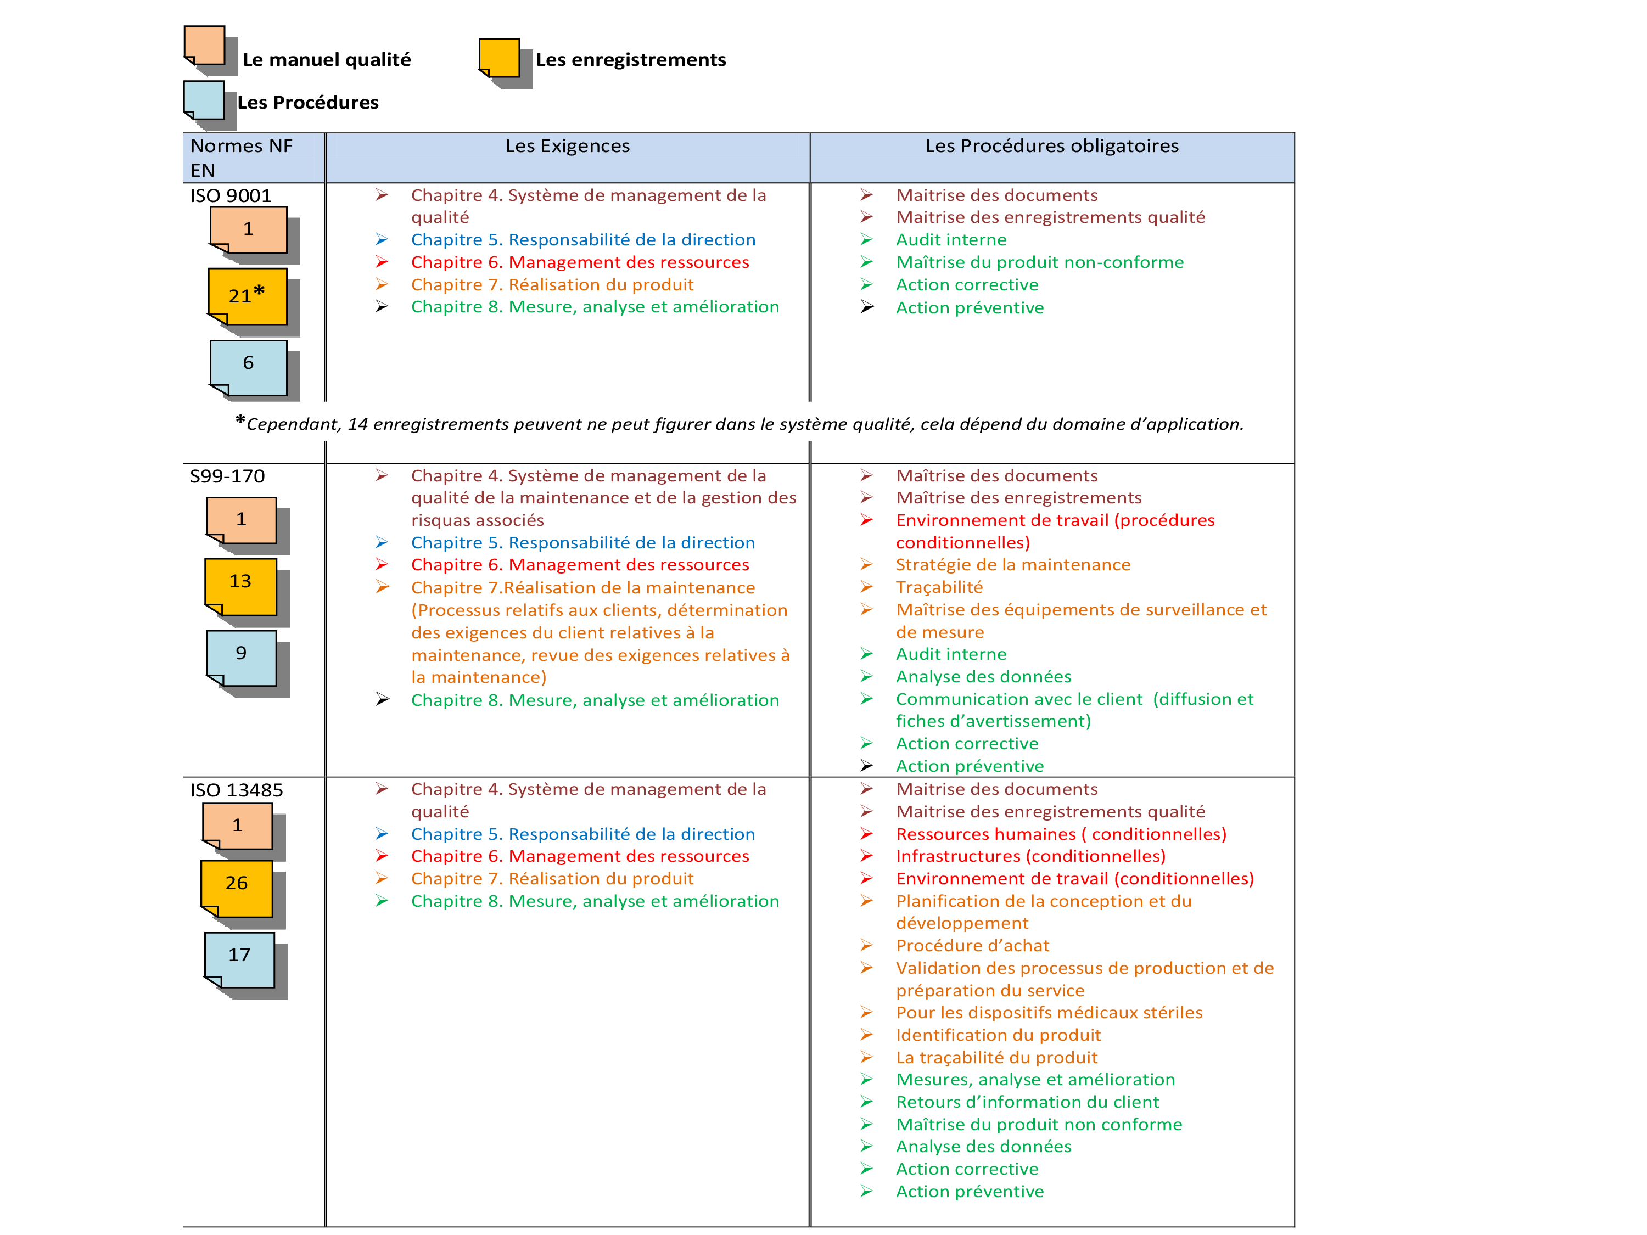Screen dimensions: 1647x1235
Task: Click 'Planification de la conception et du développement'
Action: point(1043,913)
